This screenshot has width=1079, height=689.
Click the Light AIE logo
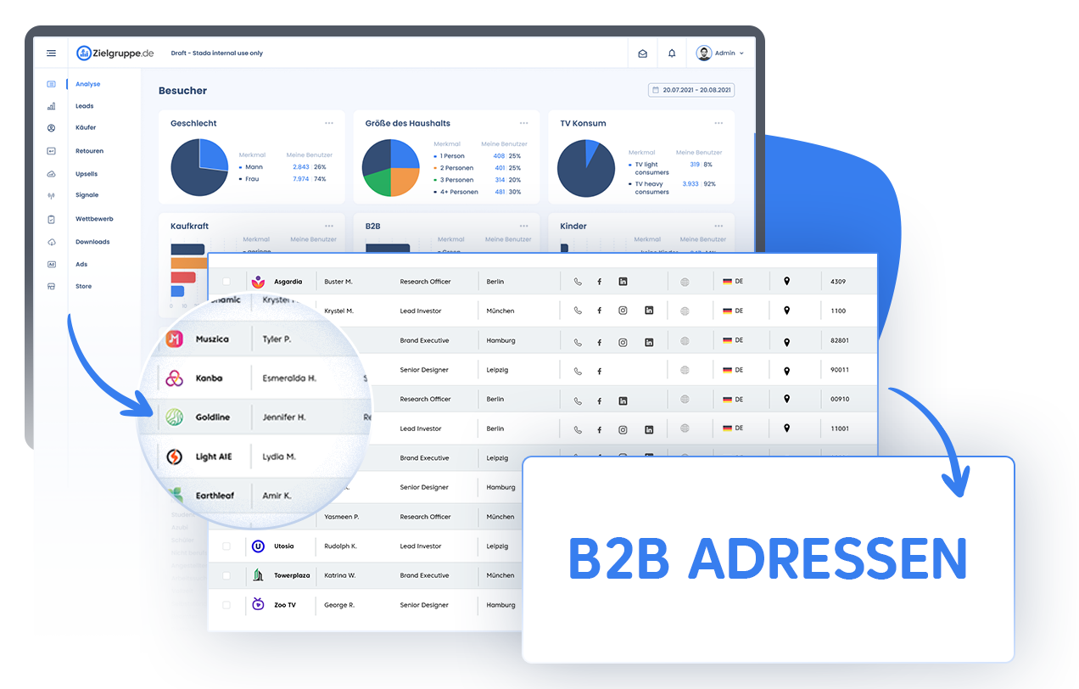[174, 457]
